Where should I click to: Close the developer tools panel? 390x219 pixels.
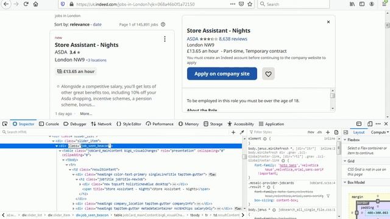point(386,123)
